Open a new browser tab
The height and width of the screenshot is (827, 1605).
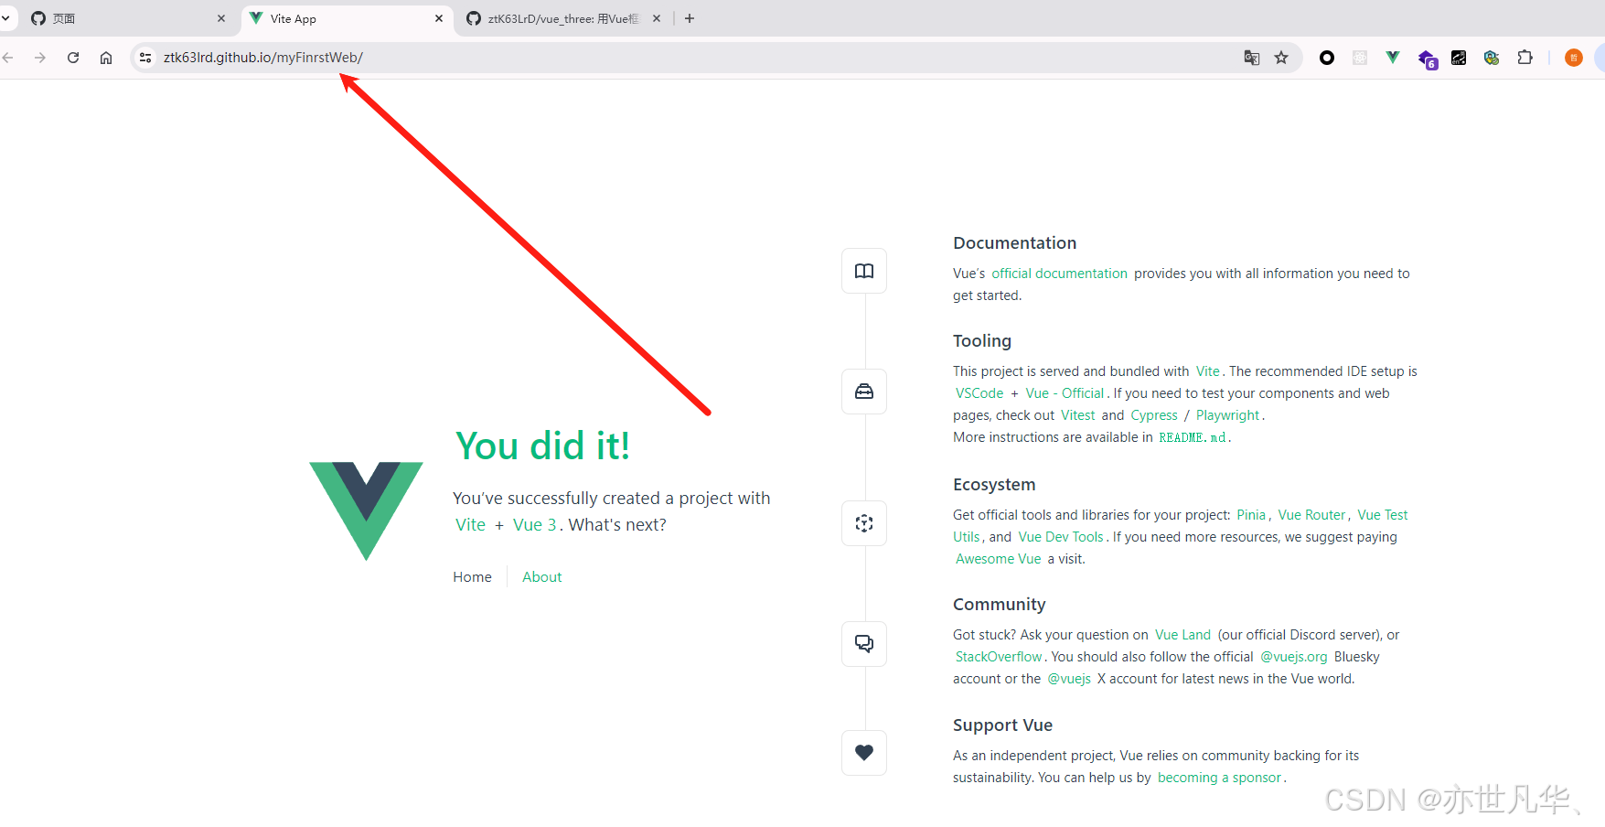point(690,18)
